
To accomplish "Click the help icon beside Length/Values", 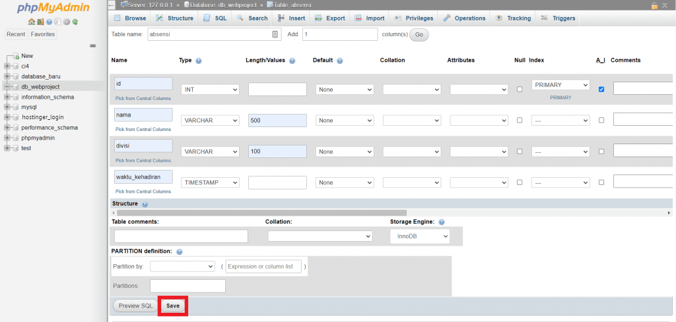I will click(x=292, y=61).
